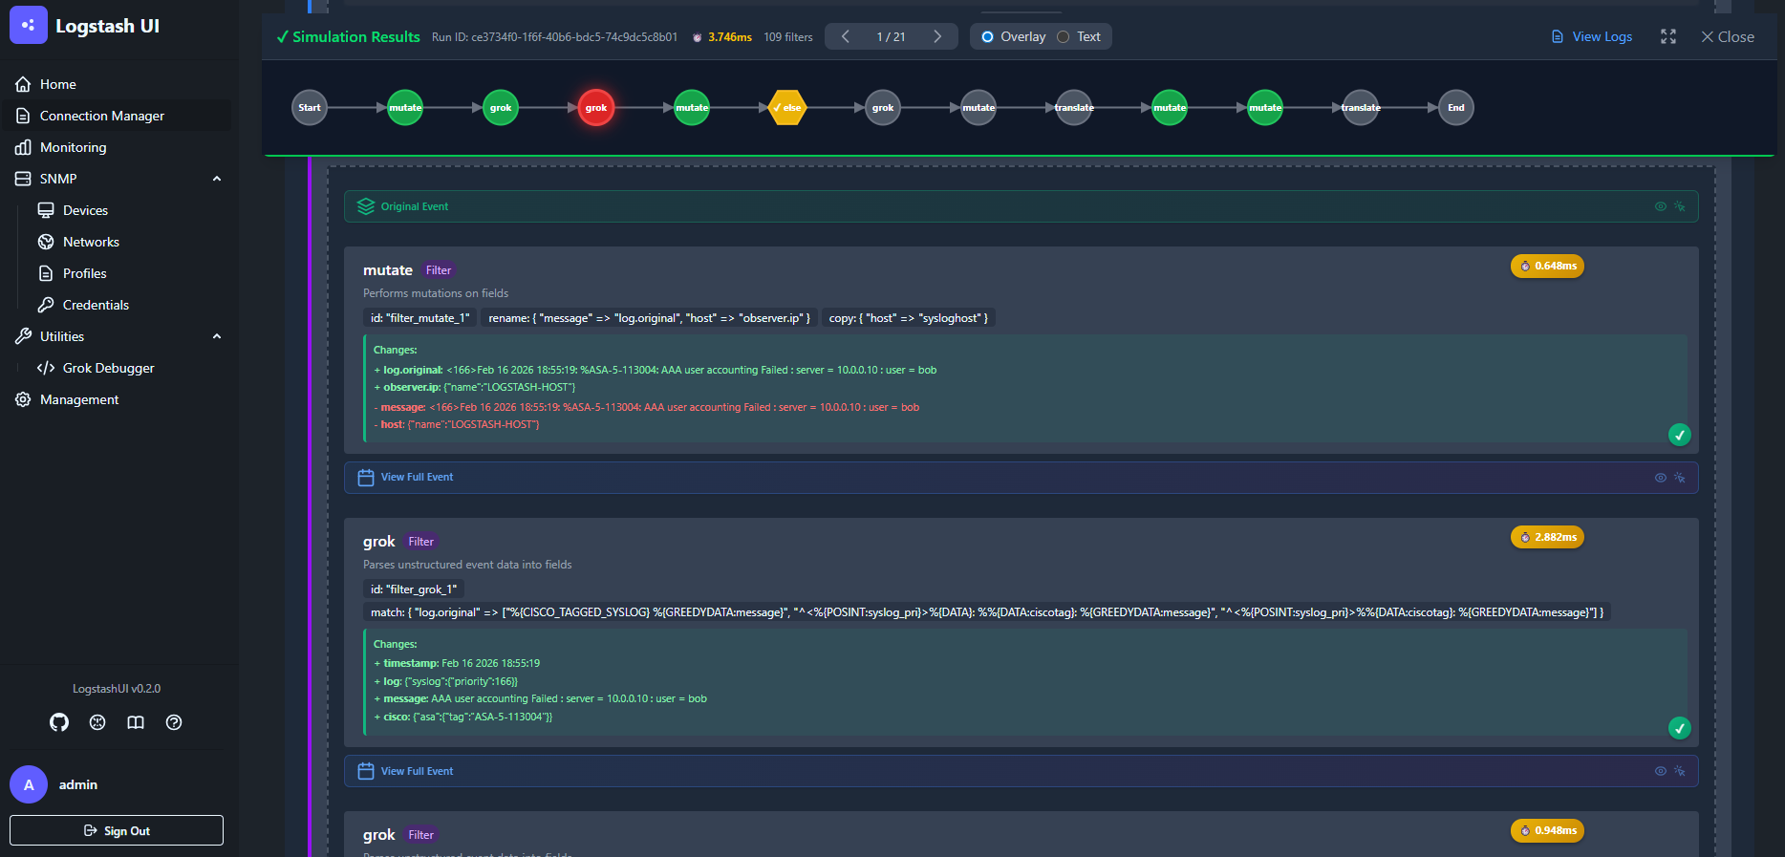Image resolution: width=1785 pixels, height=857 pixels.
Task: Select the Overlay view radio button
Action: (x=988, y=37)
